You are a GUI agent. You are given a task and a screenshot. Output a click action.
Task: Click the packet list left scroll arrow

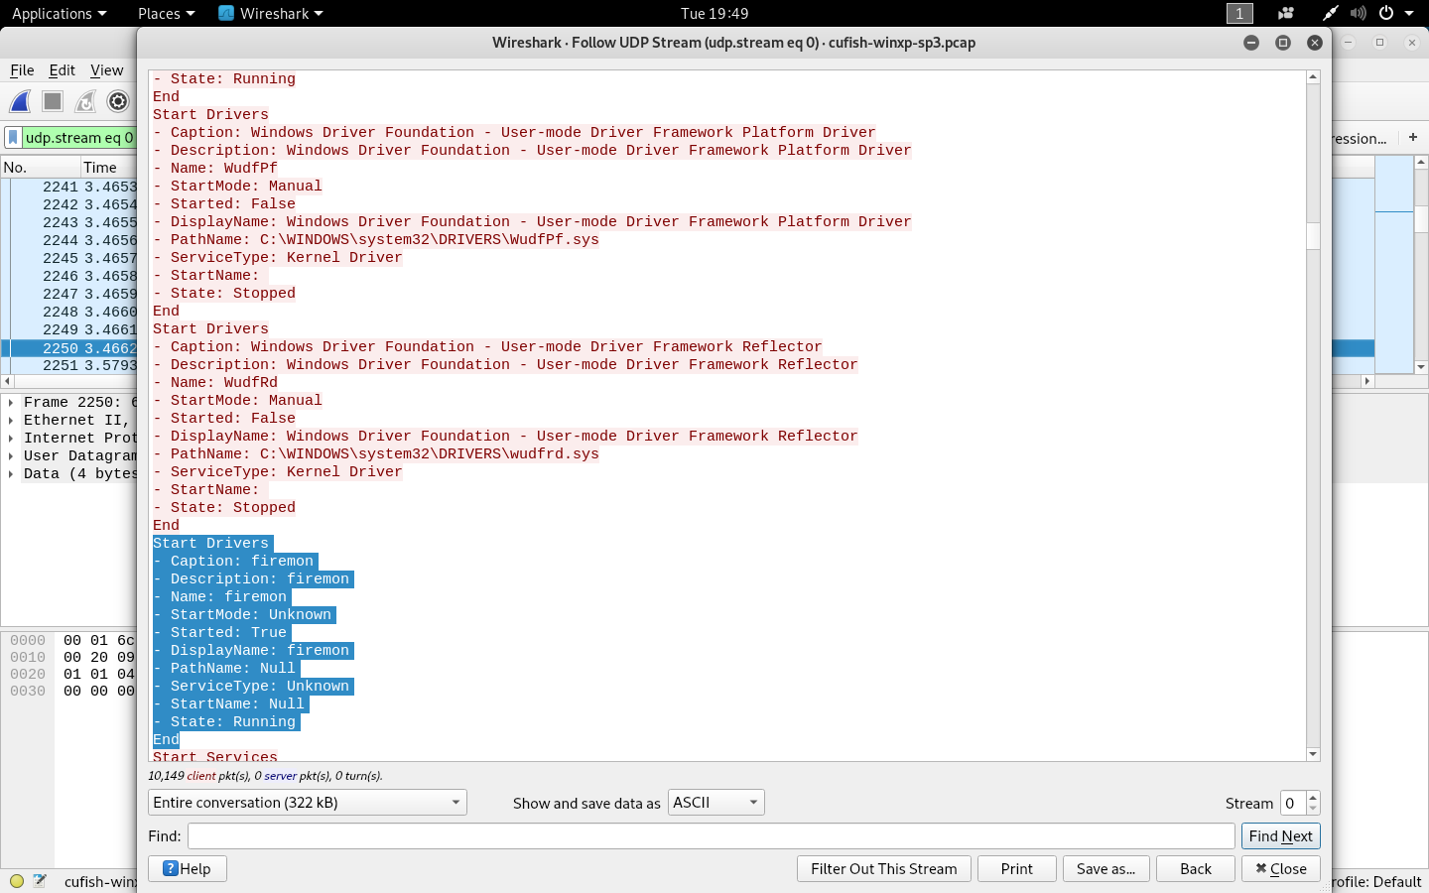(7, 381)
